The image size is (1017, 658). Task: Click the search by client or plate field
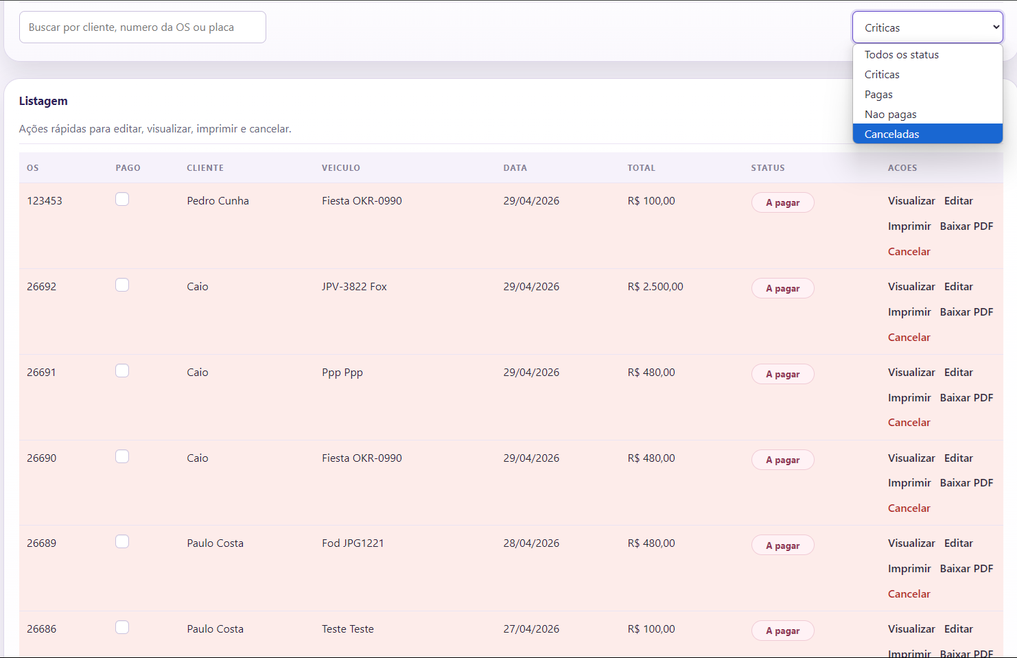(x=143, y=27)
